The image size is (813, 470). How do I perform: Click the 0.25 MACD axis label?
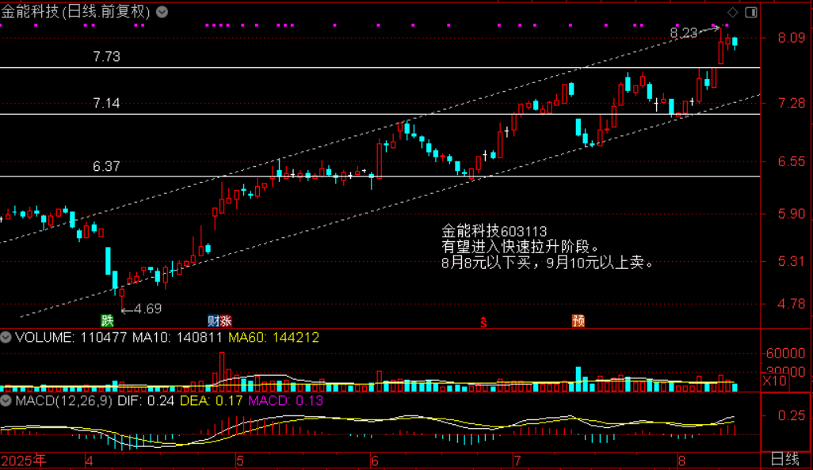point(792,415)
